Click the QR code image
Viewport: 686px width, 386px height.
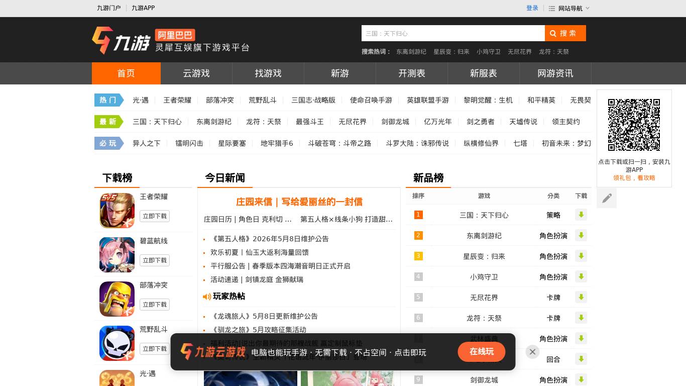click(634, 125)
